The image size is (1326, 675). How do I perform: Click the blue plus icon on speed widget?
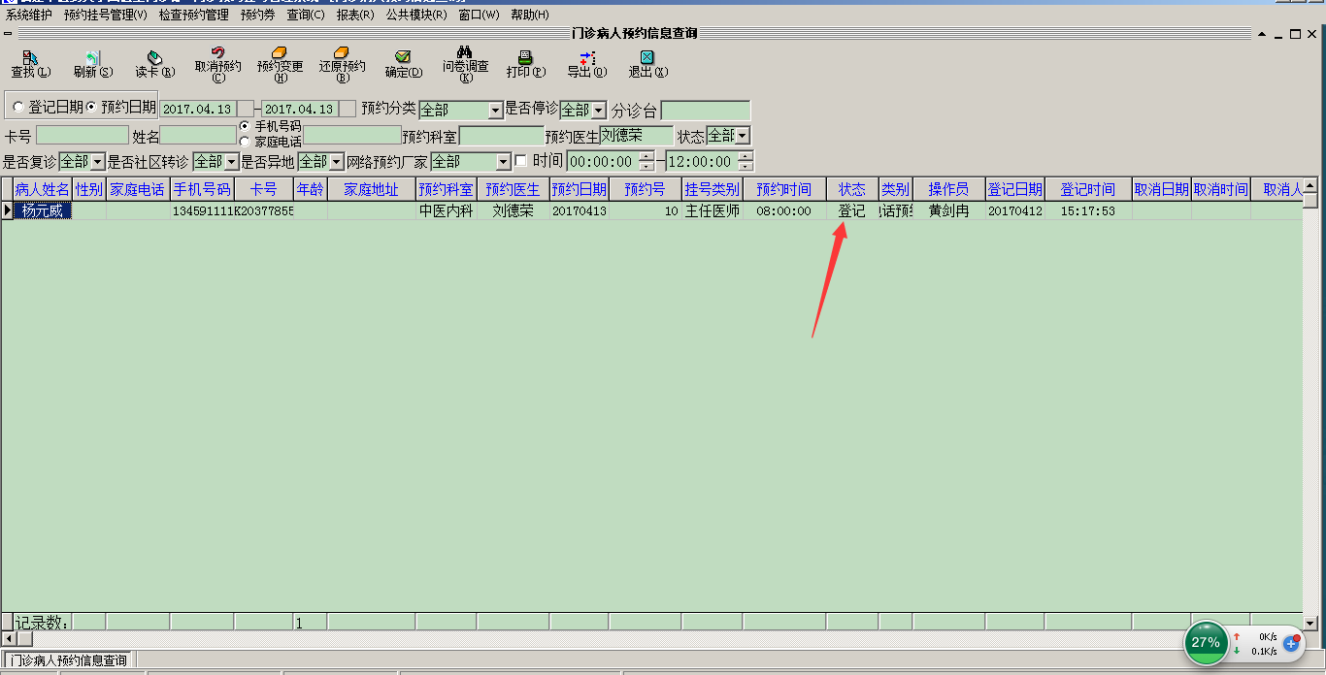tap(1291, 643)
